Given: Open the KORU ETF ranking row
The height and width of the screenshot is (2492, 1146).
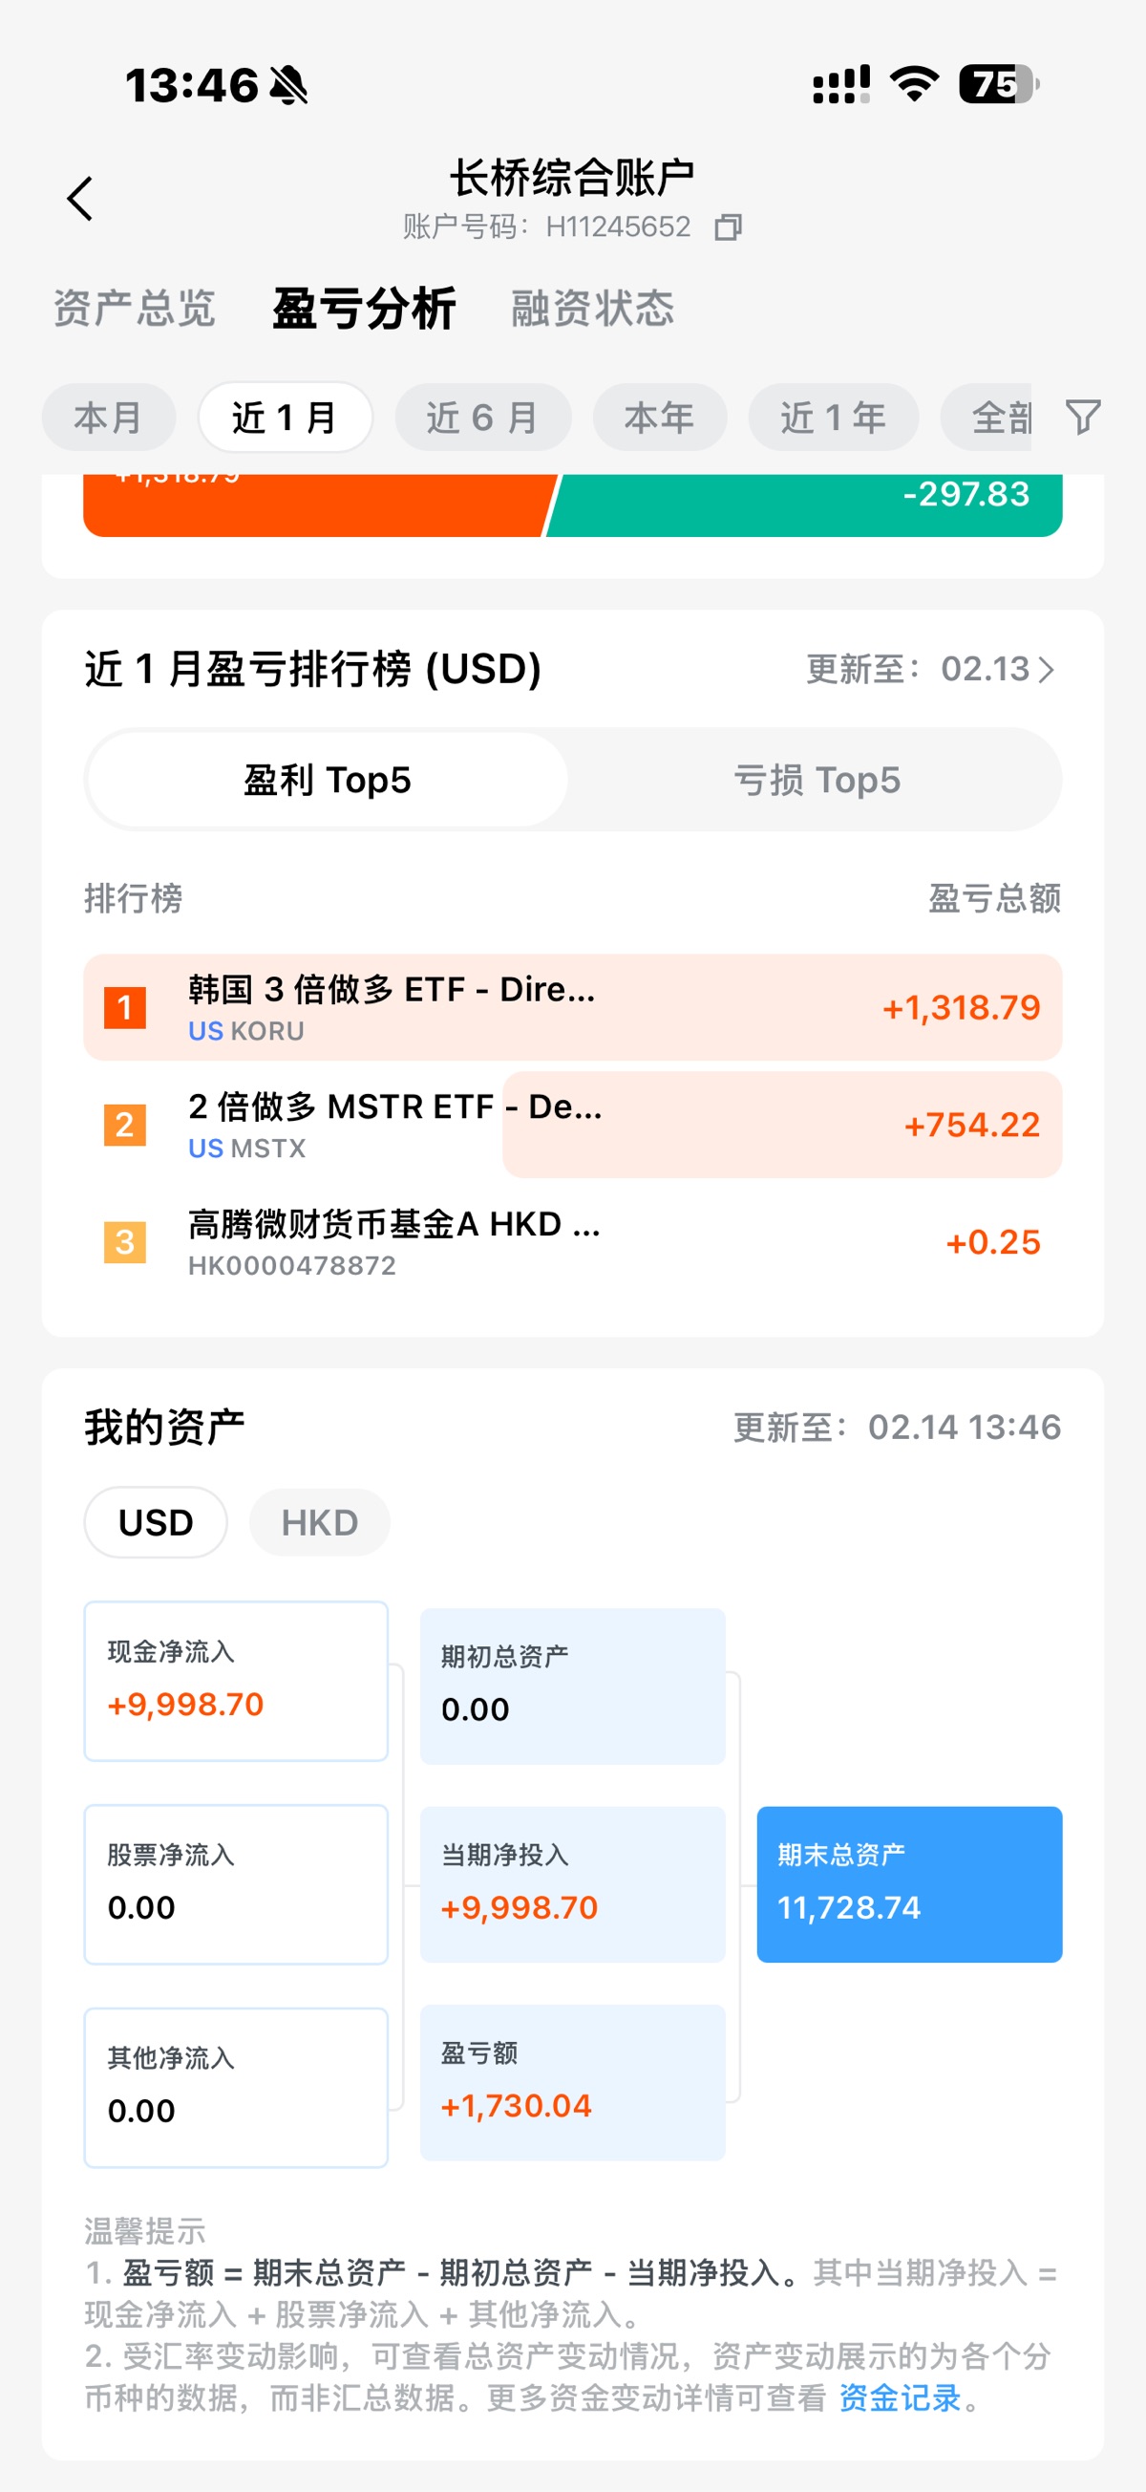Looking at the screenshot, I should [x=572, y=1008].
